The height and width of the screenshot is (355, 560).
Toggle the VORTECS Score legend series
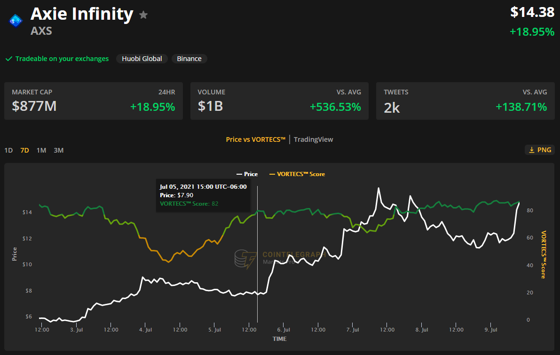[297, 174]
